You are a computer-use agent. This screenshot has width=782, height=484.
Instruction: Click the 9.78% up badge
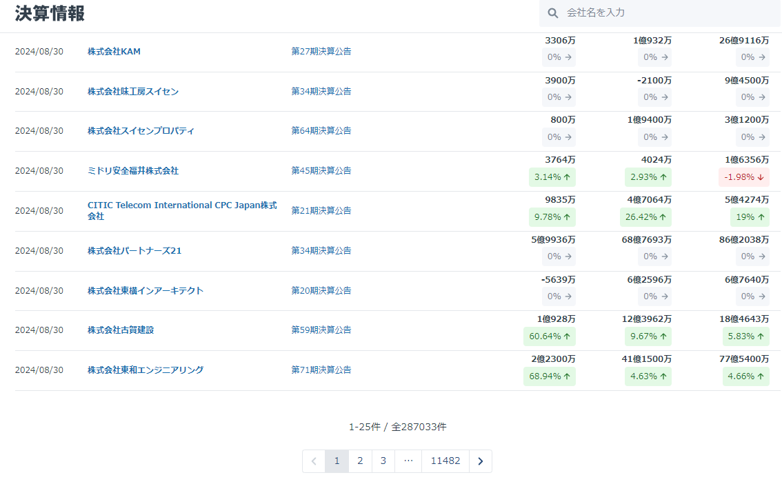click(552, 216)
